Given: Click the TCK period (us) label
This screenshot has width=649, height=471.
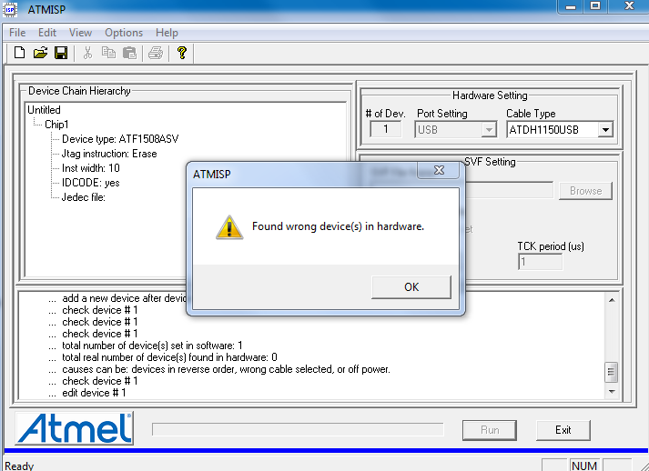Looking at the screenshot, I should click(551, 246).
